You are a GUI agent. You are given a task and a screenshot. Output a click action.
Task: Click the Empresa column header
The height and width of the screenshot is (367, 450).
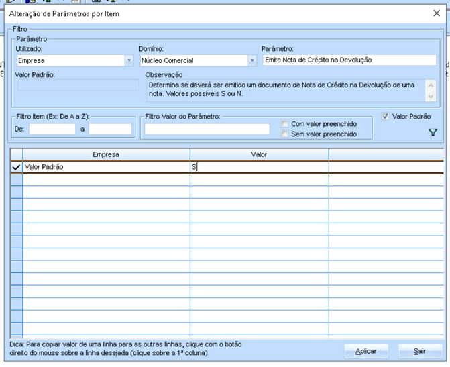[106, 154]
